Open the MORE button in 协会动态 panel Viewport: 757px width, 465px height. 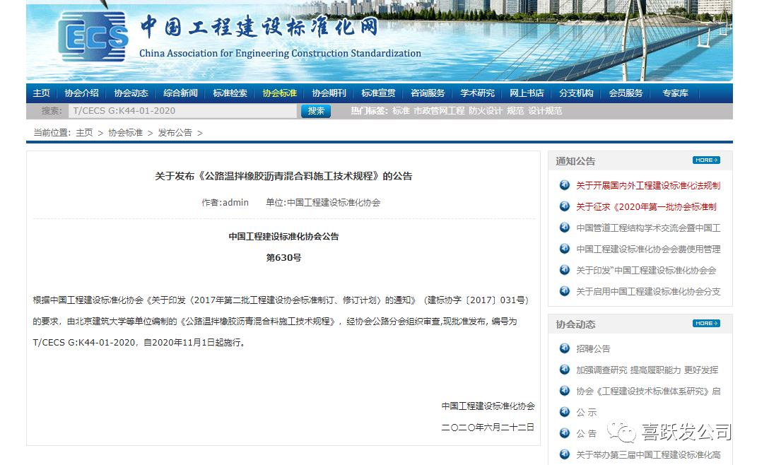coord(705,324)
